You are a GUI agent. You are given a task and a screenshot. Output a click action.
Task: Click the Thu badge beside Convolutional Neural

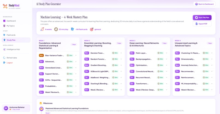click(132, 71)
